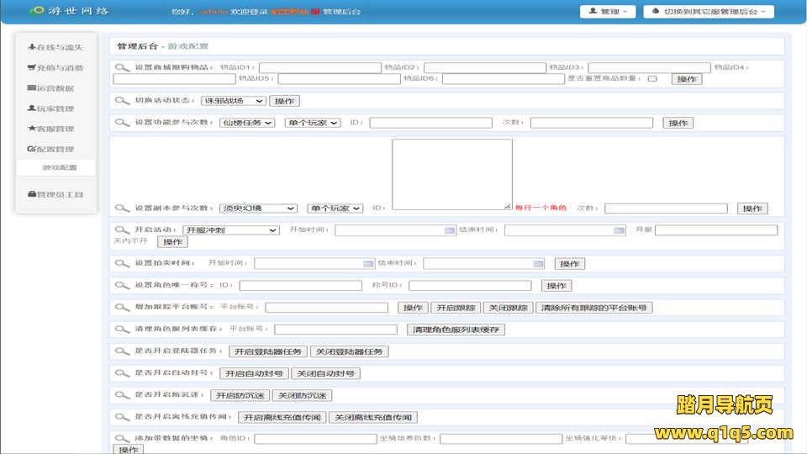Viewport: 807px width, 454px height.
Task: Open the 充值与消费 cart icon section
Action: pos(55,68)
